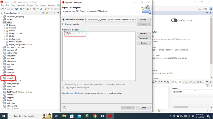Open the terminal monitor toolbar icon
Image resolution: width=213 pixels, height=119 pixels.
(x=17, y=9)
